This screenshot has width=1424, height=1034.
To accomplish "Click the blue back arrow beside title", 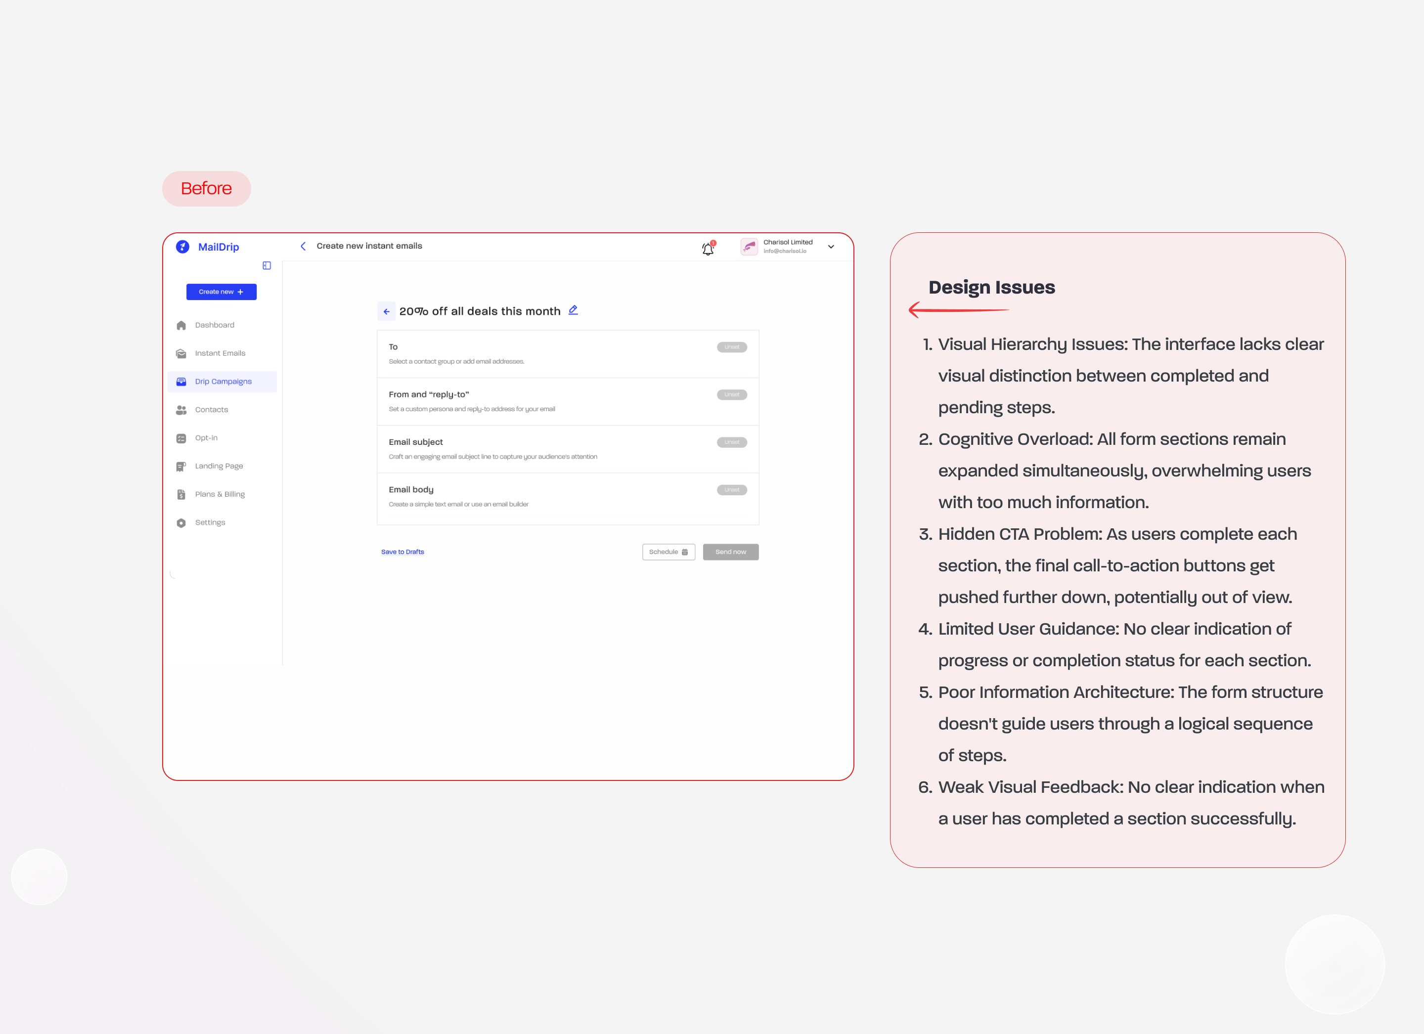I will (x=386, y=311).
